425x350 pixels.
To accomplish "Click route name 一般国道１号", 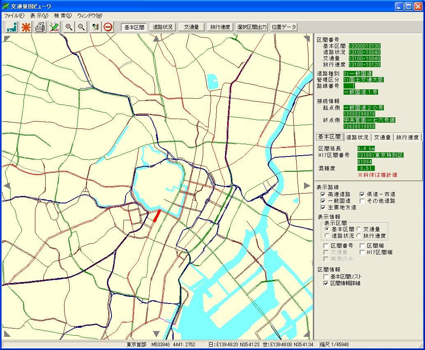I will coord(360,92).
